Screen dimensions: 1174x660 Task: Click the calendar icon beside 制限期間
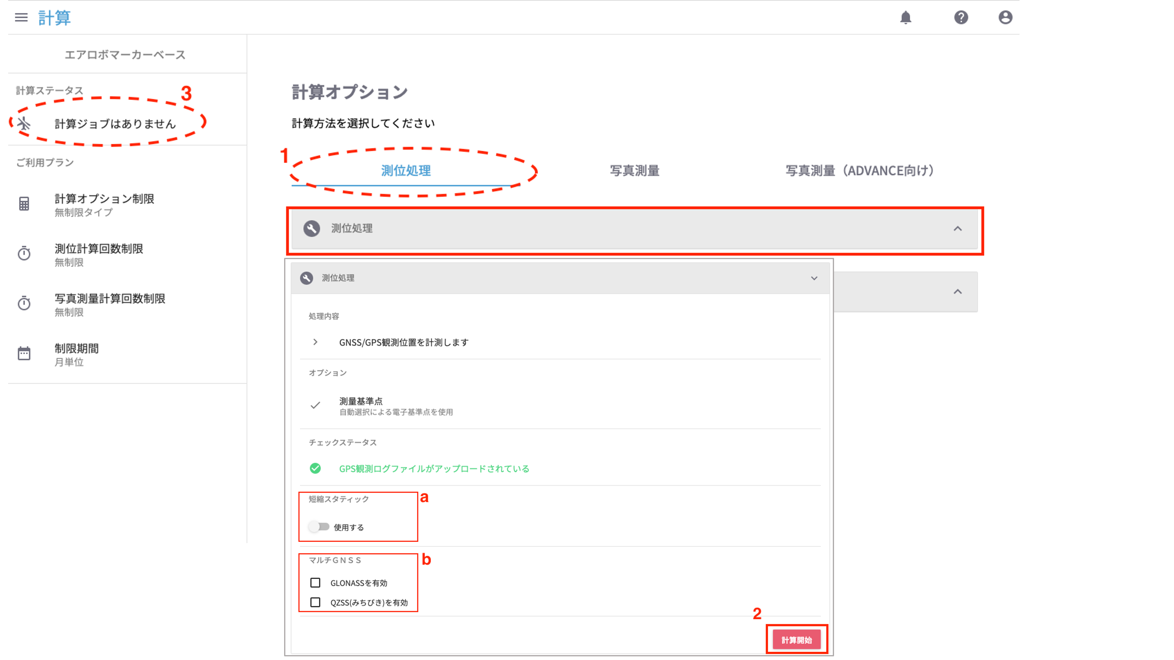pyautogui.click(x=24, y=354)
